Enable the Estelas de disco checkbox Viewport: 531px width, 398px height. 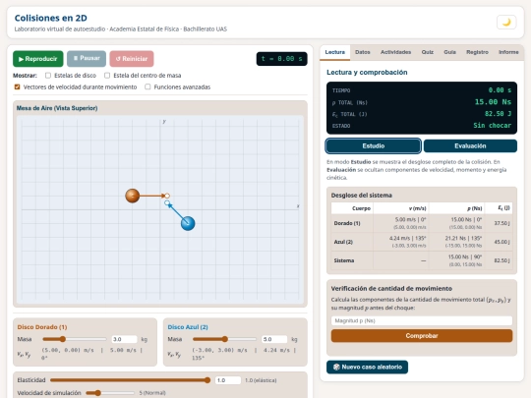[48, 75]
